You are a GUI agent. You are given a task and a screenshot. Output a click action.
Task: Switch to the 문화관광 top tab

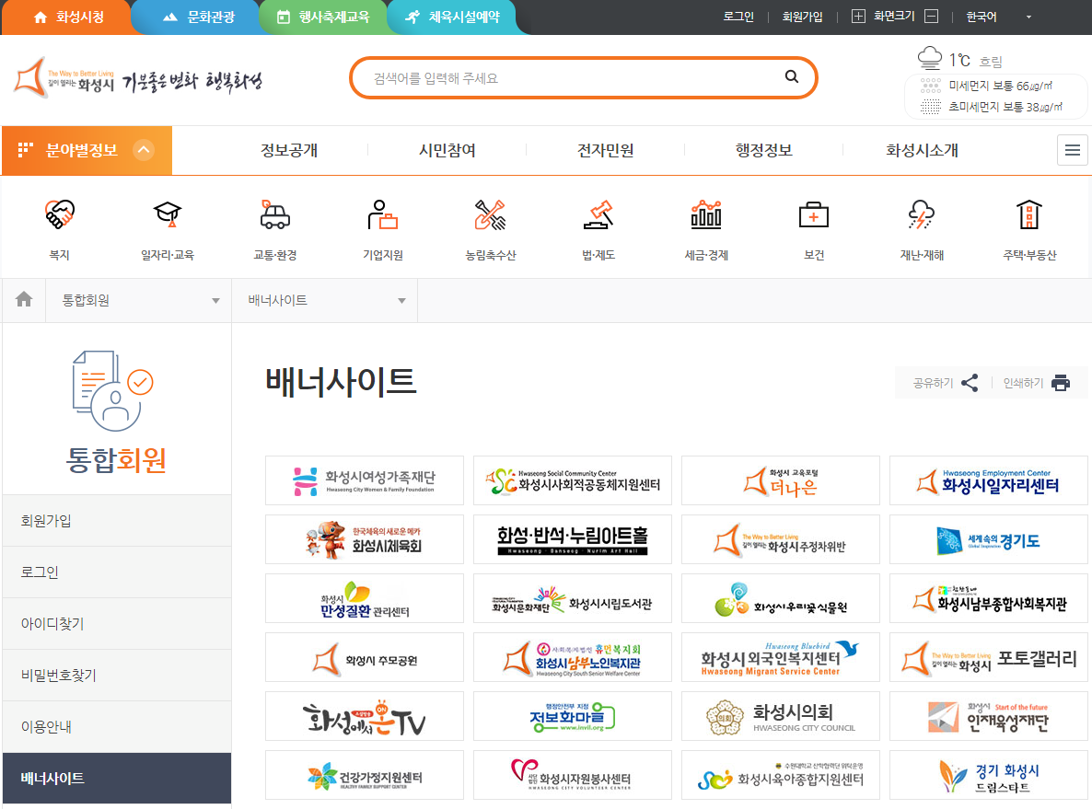tap(199, 17)
